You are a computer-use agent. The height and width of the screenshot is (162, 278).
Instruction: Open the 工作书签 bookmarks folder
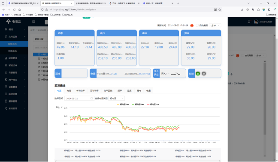[x=55, y=15]
